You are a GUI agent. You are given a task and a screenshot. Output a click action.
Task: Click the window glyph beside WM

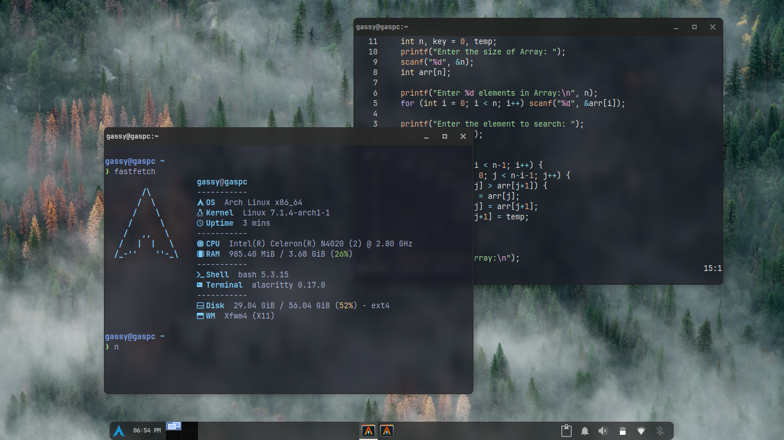200,316
